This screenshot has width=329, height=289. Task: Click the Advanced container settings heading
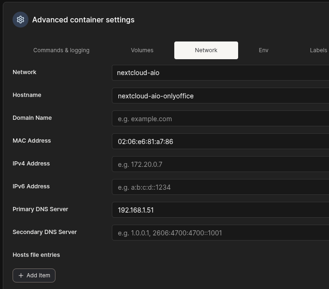(x=83, y=20)
